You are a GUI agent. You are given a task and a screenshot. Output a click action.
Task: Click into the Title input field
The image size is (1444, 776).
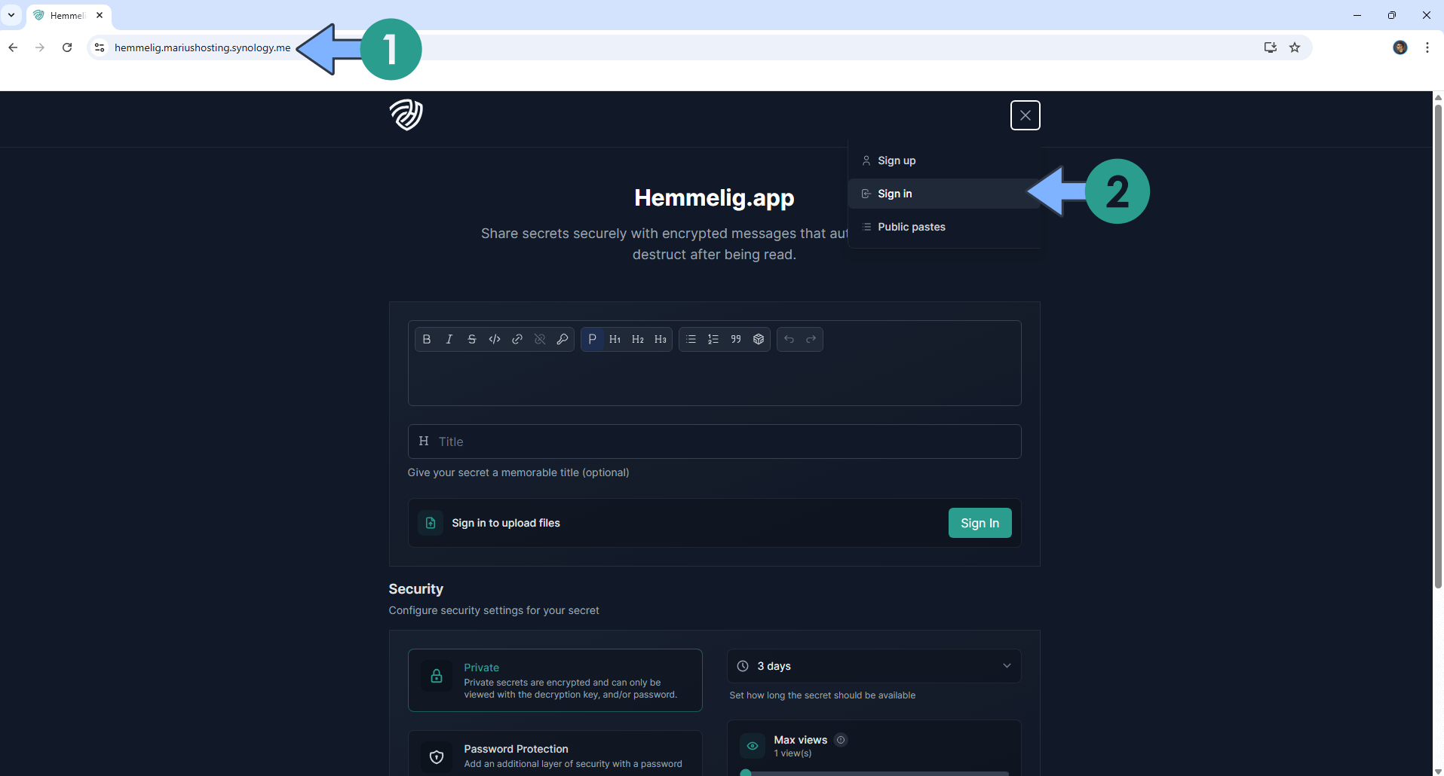click(714, 441)
